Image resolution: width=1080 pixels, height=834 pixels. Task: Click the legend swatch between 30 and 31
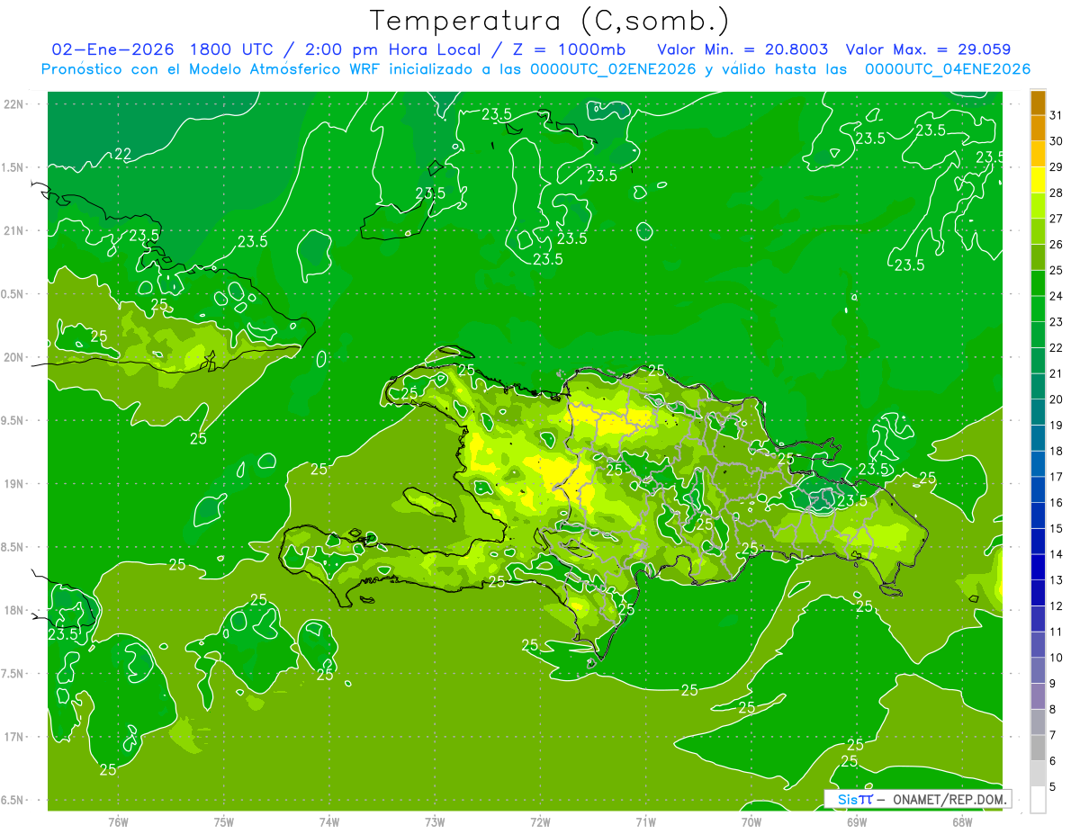1038,127
